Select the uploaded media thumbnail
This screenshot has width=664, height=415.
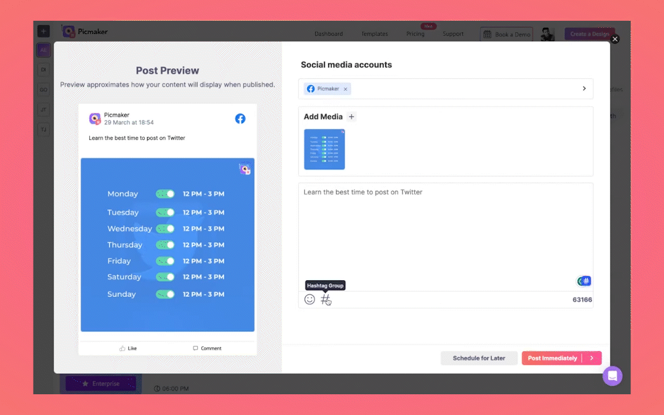325,149
